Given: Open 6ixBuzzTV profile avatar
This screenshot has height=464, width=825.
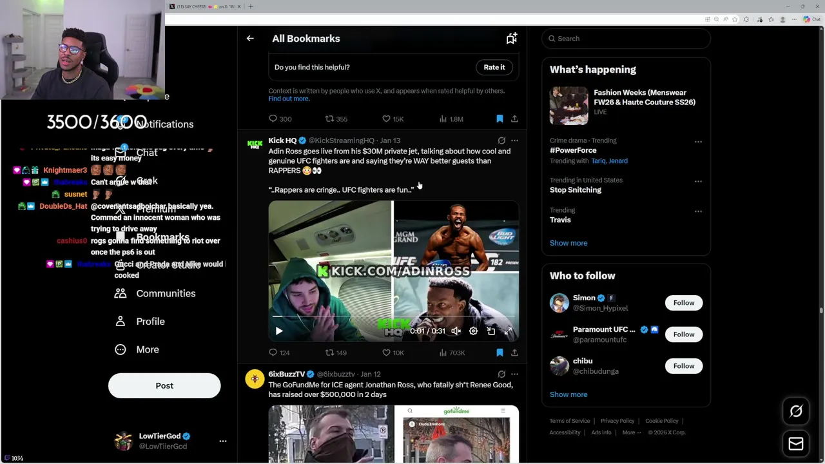Looking at the screenshot, I should pyautogui.click(x=255, y=379).
